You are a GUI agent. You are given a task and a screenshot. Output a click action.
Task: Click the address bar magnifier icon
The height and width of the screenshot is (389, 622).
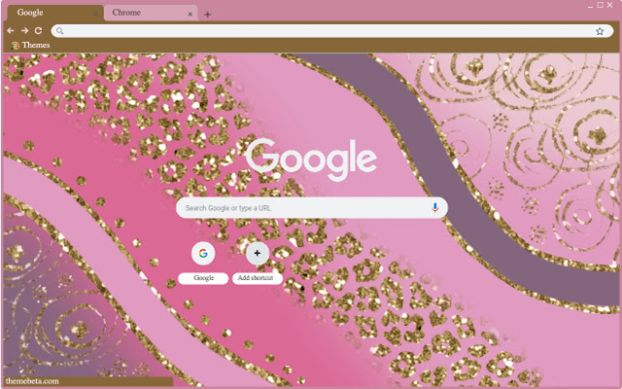pos(59,30)
